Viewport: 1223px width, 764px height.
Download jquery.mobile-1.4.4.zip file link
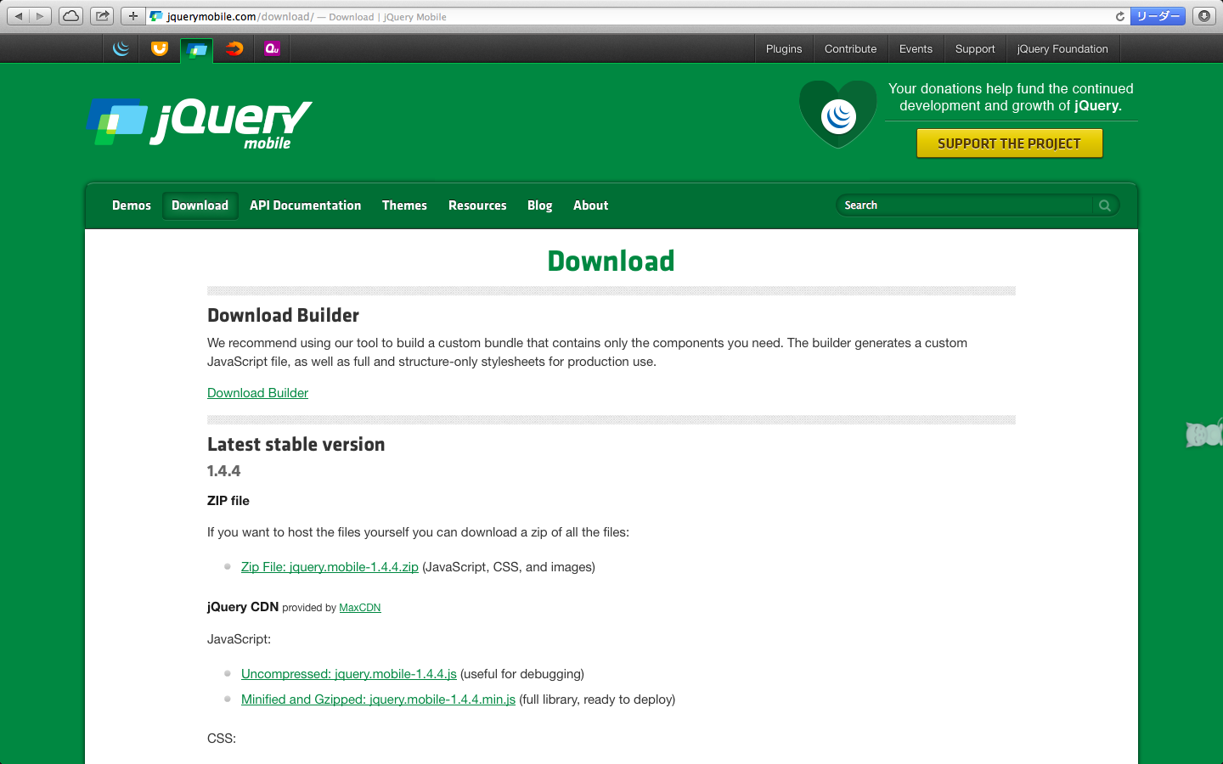[330, 567]
